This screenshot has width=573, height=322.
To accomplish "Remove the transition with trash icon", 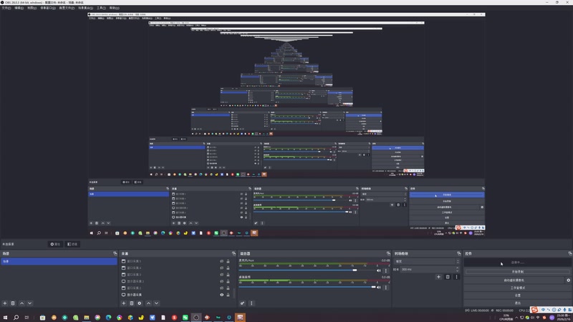I will pyautogui.click(x=448, y=277).
